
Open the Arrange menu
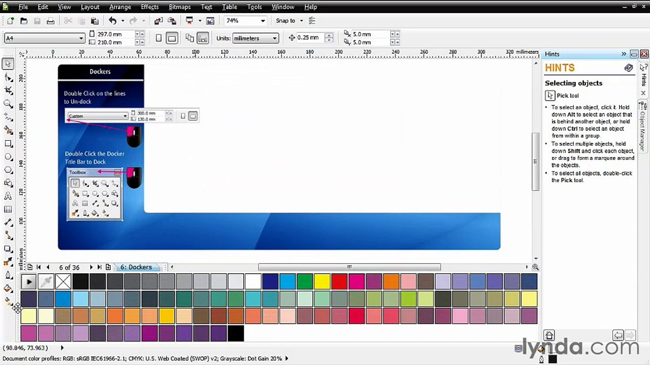(x=120, y=7)
